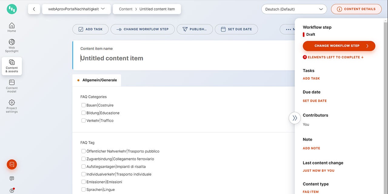Go to Home in sidebar

point(12,27)
